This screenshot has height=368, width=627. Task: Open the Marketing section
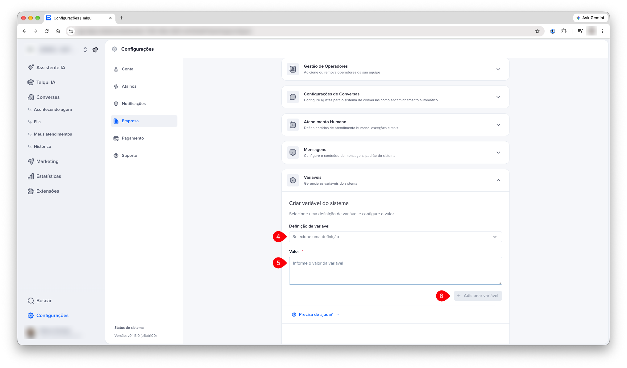43,161
